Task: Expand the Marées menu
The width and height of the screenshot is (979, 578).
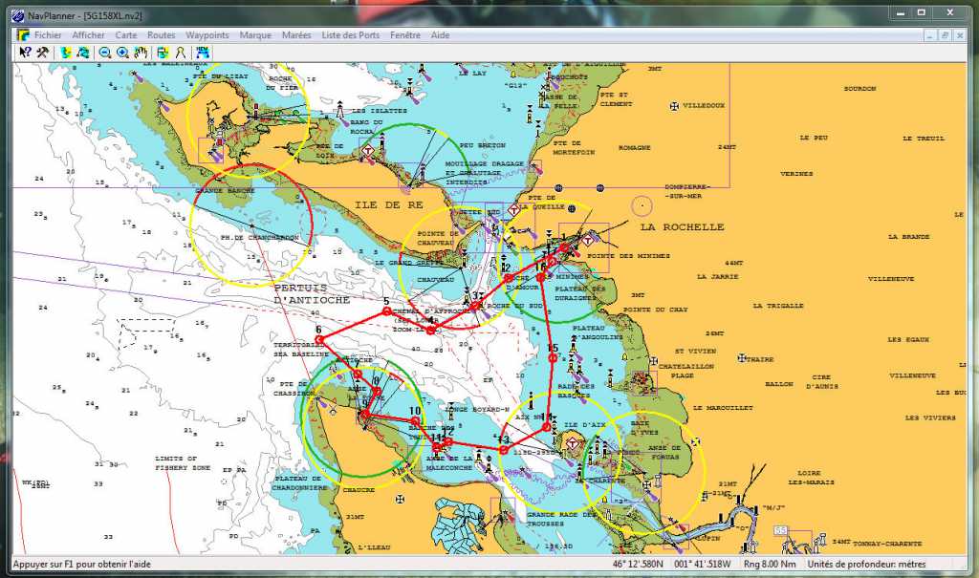Action: [x=296, y=35]
